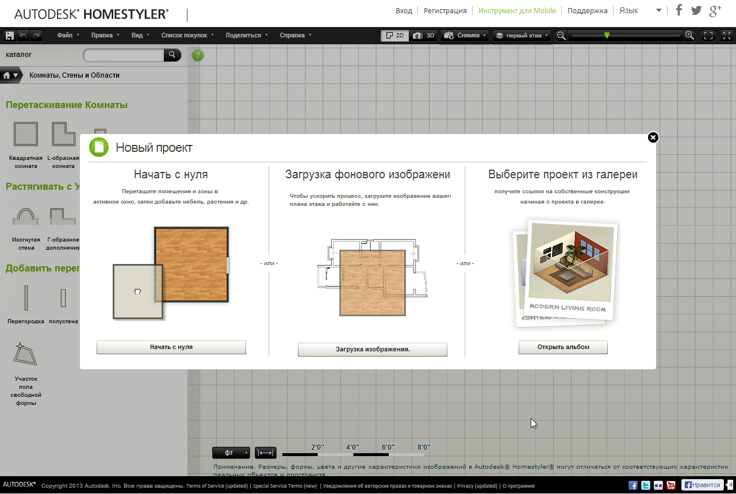Image resolution: width=736 pixels, height=494 pixels.
Task: Click the zoom in magnifier icon
Action: click(x=690, y=36)
